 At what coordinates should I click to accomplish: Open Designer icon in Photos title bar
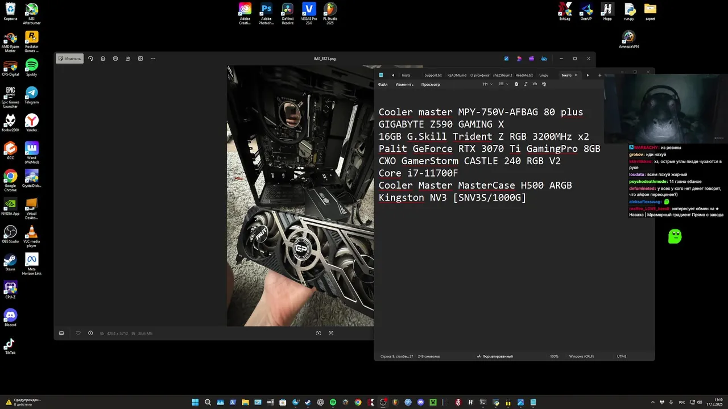[519, 59]
